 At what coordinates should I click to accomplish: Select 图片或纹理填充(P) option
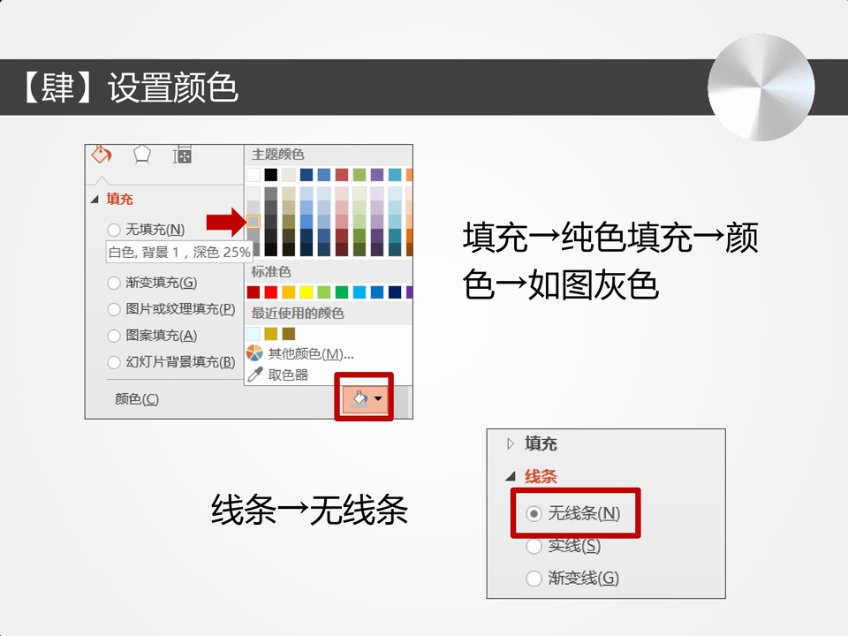pos(114,309)
